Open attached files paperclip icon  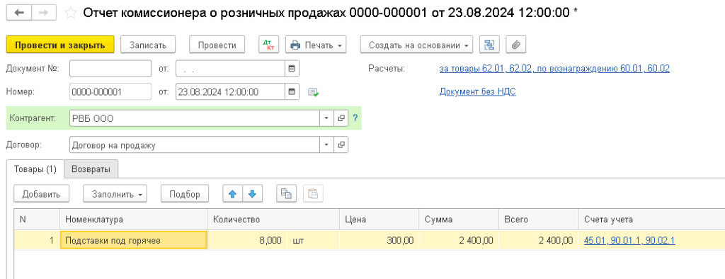[516, 45]
